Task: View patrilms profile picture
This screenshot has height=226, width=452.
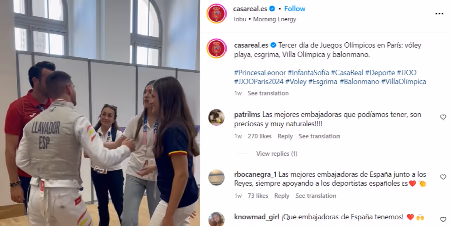Action: (216, 118)
